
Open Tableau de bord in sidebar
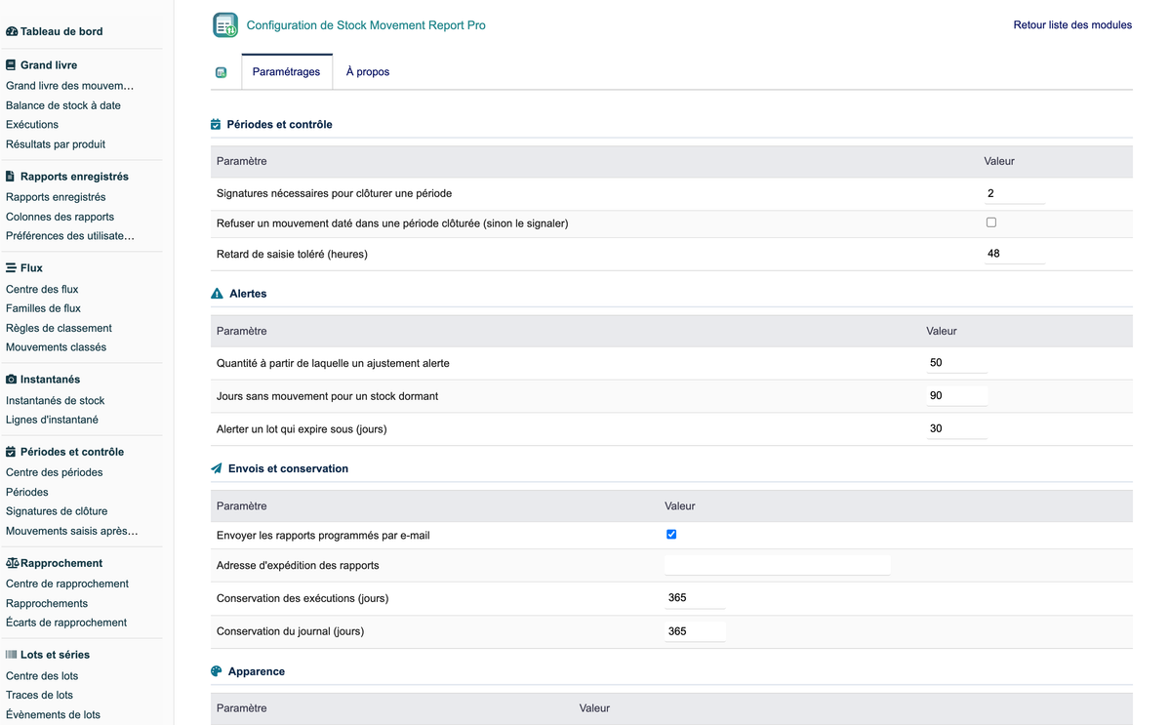pyautogui.click(x=61, y=31)
